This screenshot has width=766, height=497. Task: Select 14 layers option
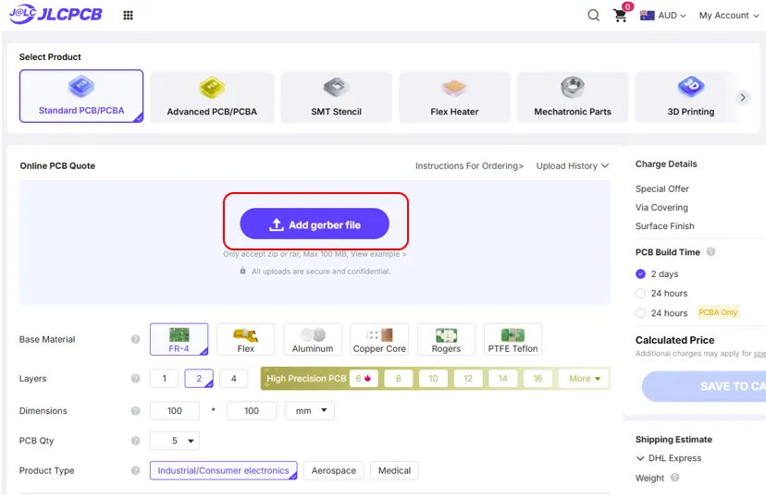pos(502,379)
